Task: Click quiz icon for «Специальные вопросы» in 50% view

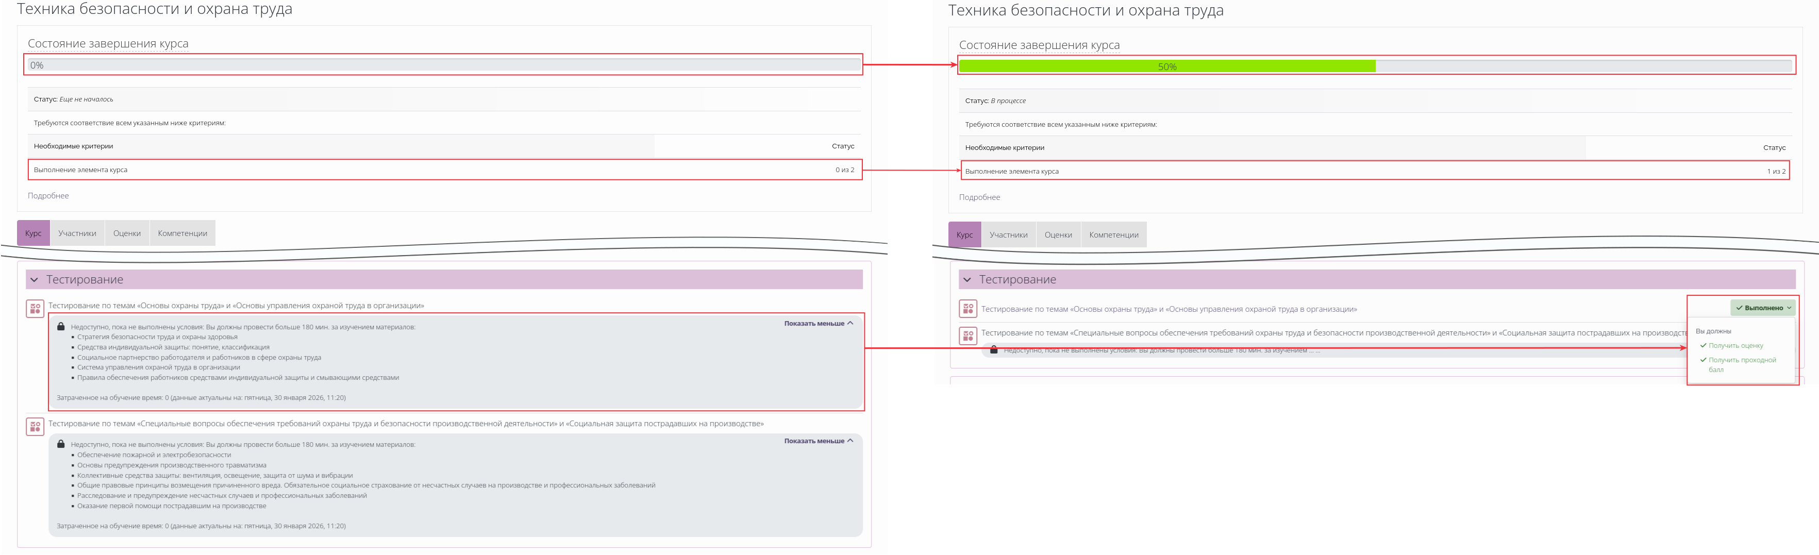Action: pos(967,335)
